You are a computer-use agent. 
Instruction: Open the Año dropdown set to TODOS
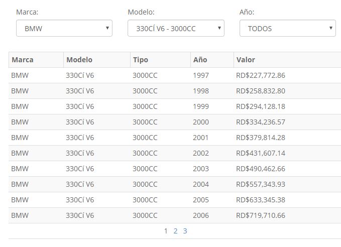pos(287,28)
